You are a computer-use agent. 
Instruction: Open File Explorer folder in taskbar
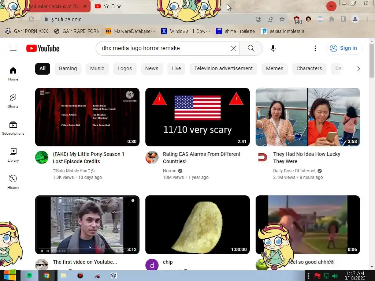pos(63,276)
